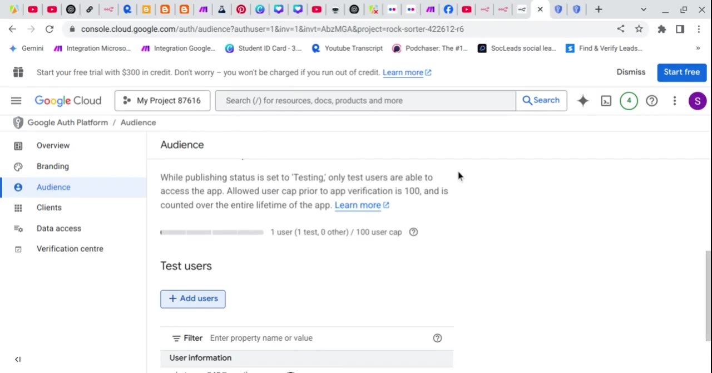Image resolution: width=712 pixels, height=373 pixels.
Task: Open the account avatar S
Action: point(698,101)
